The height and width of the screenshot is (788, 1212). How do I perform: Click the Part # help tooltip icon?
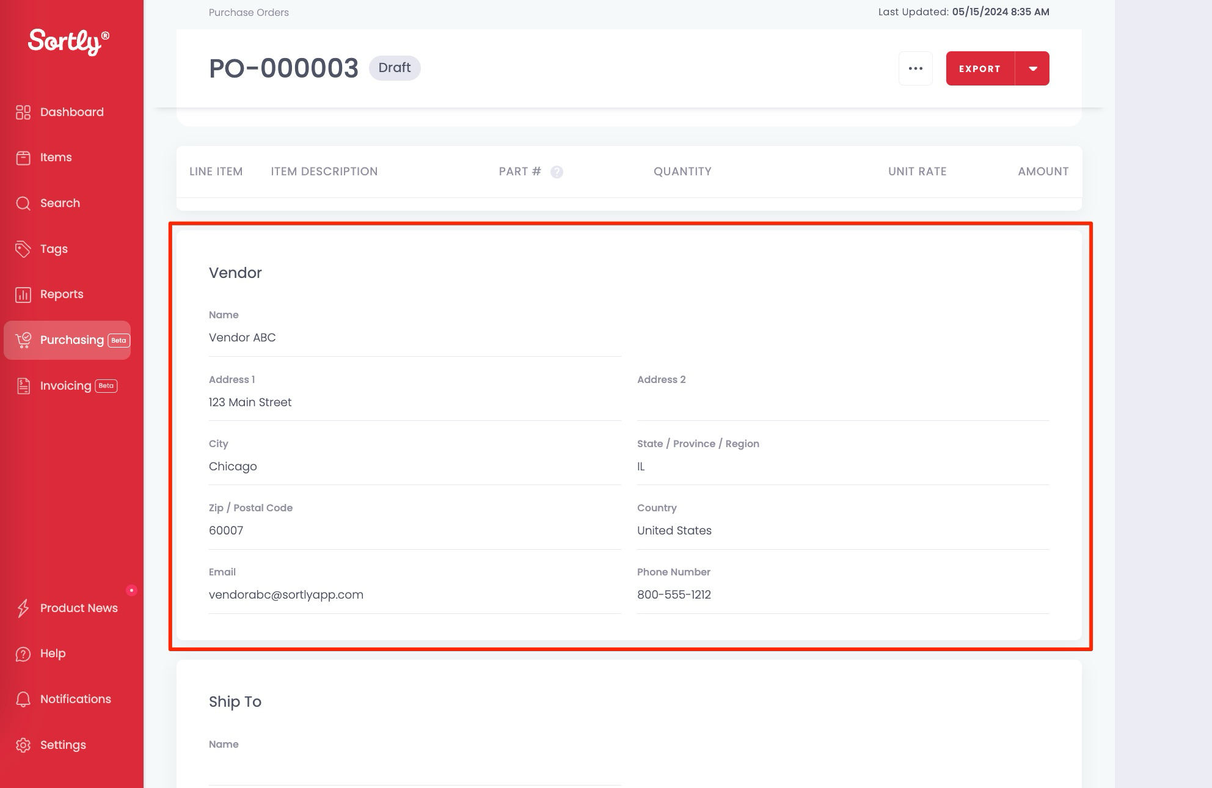click(557, 172)
